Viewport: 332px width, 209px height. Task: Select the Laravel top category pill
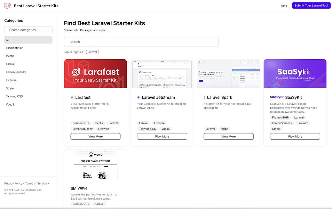[92, 52]
